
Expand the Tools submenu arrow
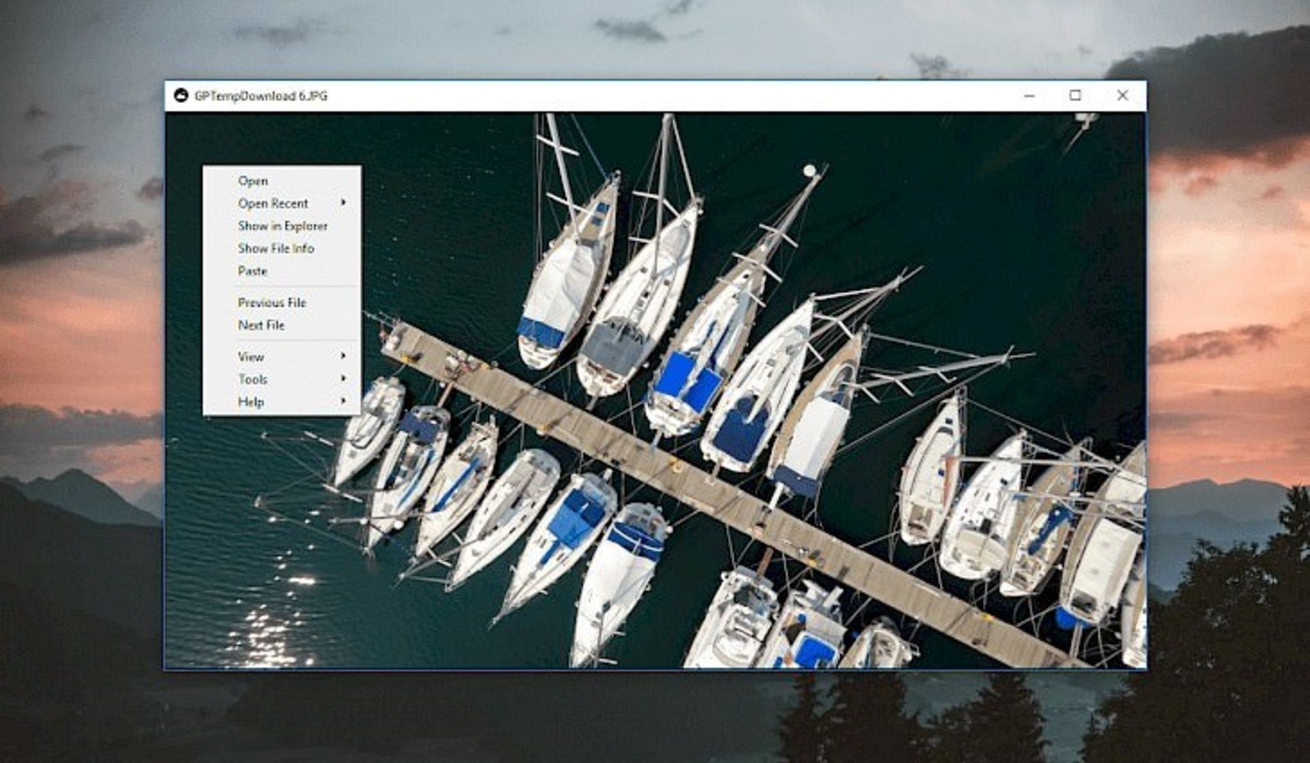[x=343, y=378]
